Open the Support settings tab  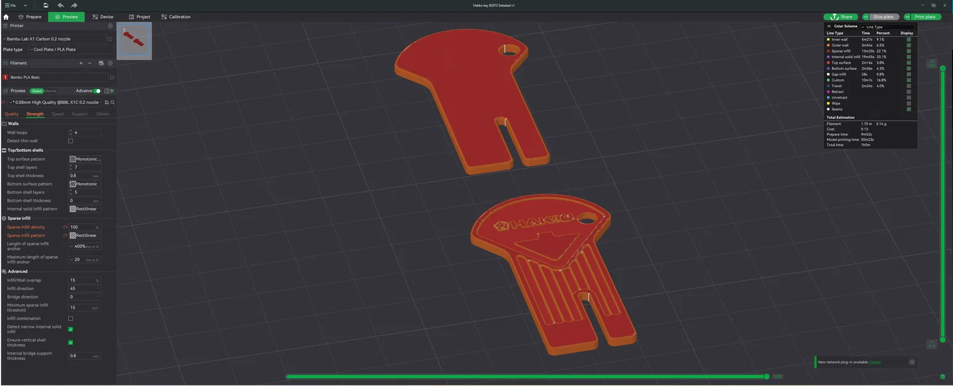(80, 114)
